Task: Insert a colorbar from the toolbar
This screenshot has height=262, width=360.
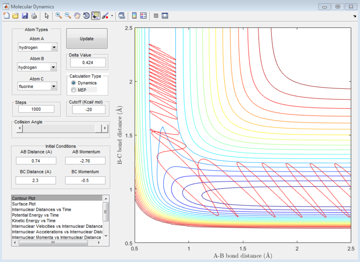Action: pos(134,16)
